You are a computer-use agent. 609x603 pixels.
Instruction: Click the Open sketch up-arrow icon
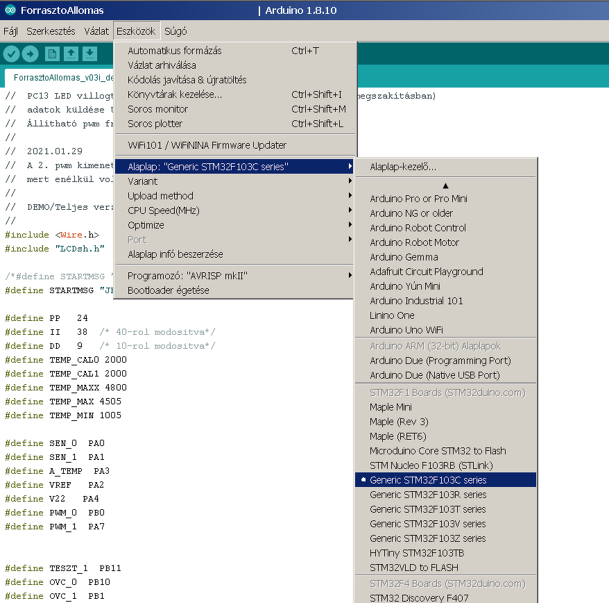71,53
